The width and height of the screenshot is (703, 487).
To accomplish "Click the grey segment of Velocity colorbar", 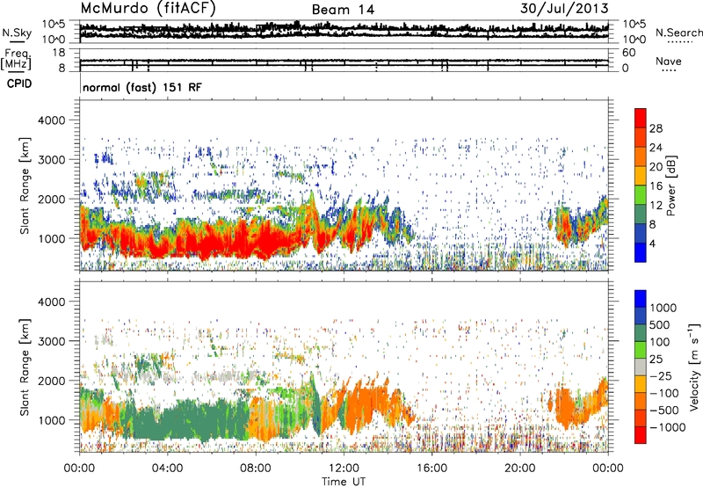I will tap(641, 367).
